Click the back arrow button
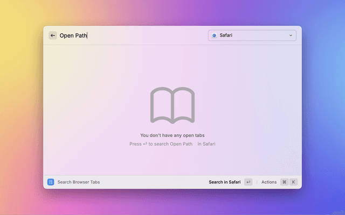 pyautogui.click(x=53, y=35)
